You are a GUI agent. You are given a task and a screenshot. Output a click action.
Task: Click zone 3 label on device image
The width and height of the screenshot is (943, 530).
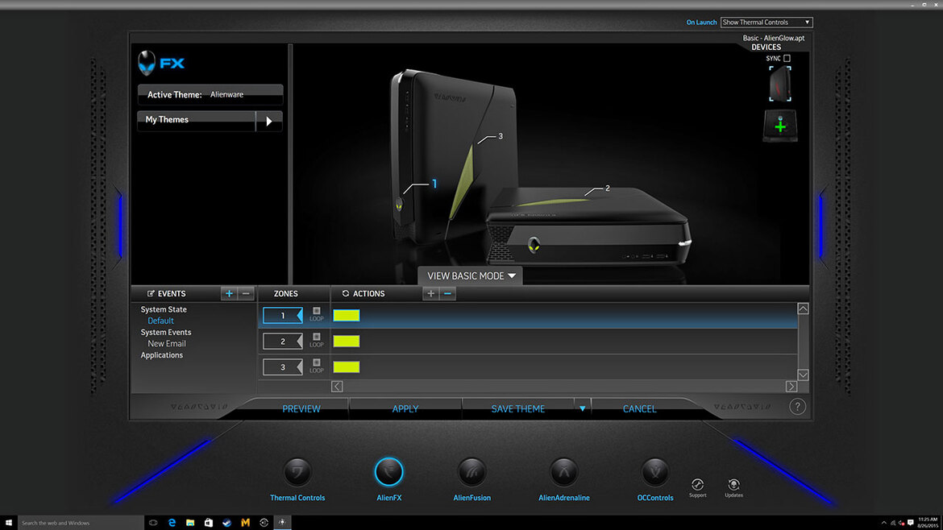tap(501, 136)
